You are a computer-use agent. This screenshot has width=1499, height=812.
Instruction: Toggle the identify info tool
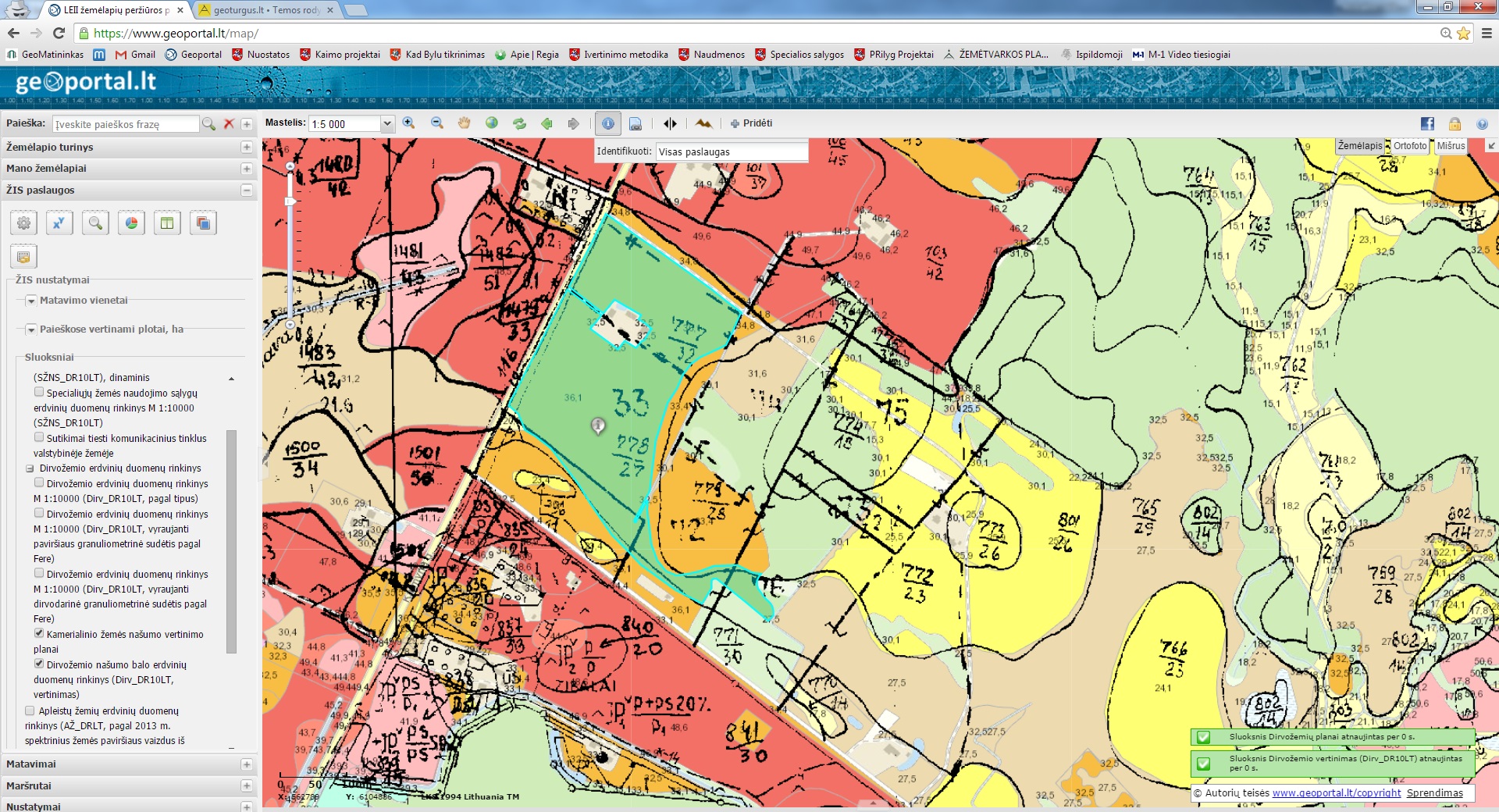pyautogui.click(x=608, y=123)
